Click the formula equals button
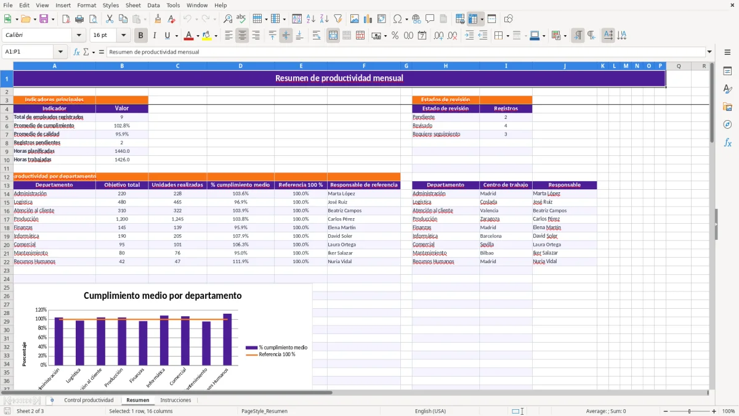The image size is (739, 416). [102, 52]
